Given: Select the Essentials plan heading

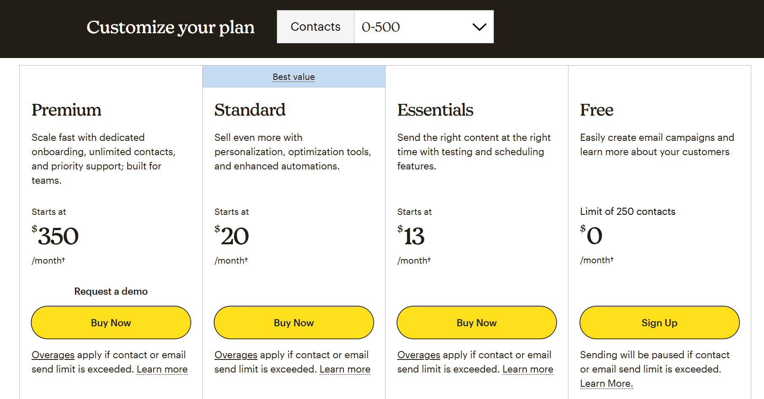Looking at the screenshot, I should [x=435, y=110].
